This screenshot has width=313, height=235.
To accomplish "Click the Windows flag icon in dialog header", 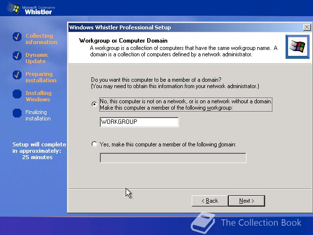I will coord(297,47).
